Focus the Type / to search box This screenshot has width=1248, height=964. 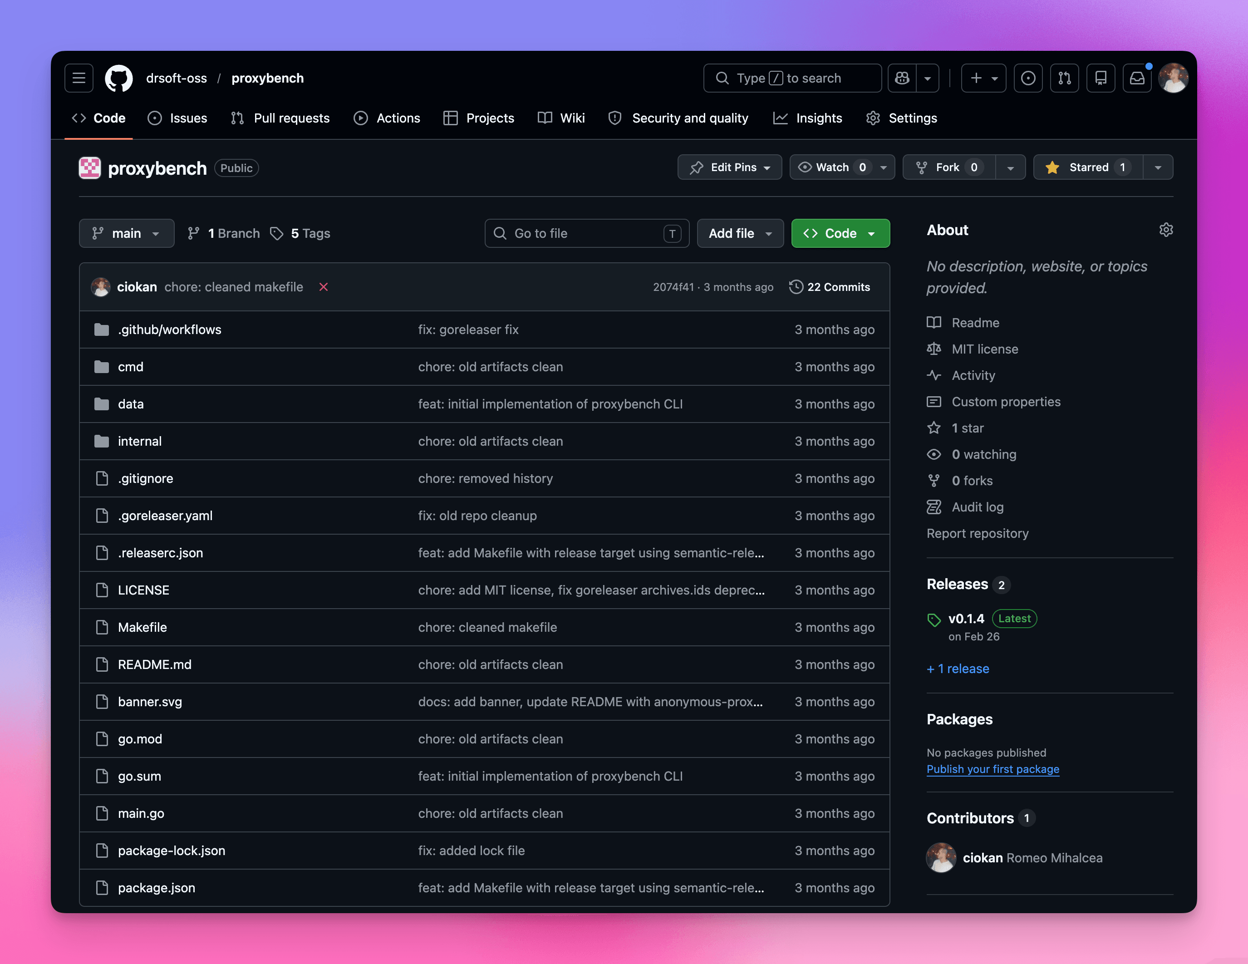click(792, 78)
